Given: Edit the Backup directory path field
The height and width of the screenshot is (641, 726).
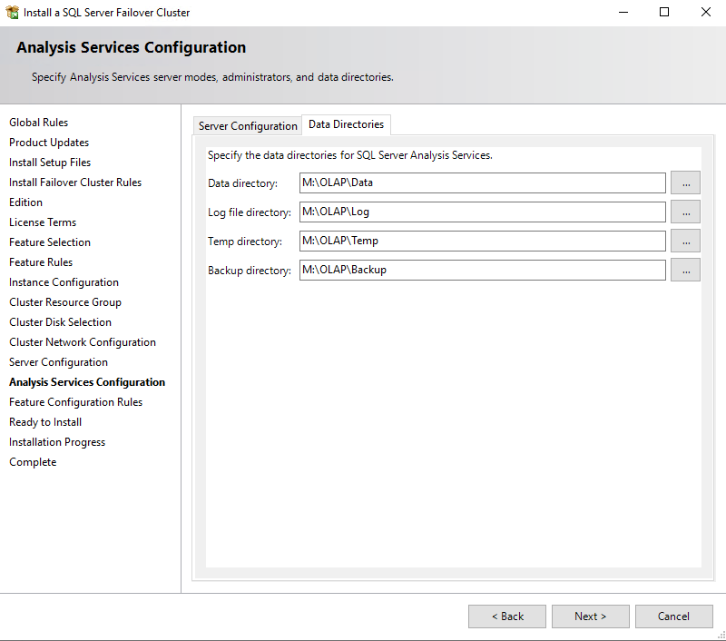Looking at the screenshot, I should pyautogui.click(x=483, y=270).
